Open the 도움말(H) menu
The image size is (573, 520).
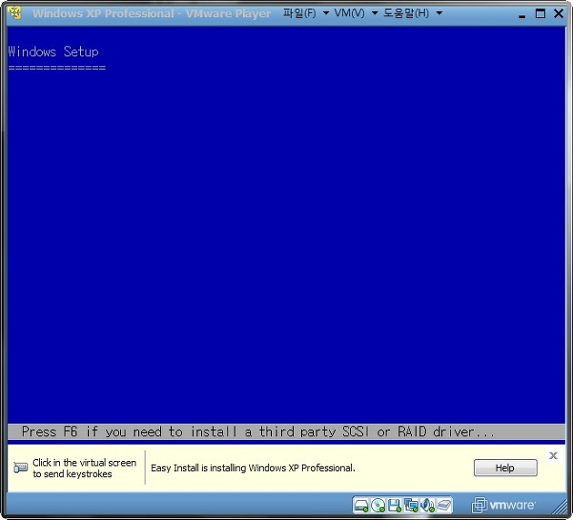point(406,14)
